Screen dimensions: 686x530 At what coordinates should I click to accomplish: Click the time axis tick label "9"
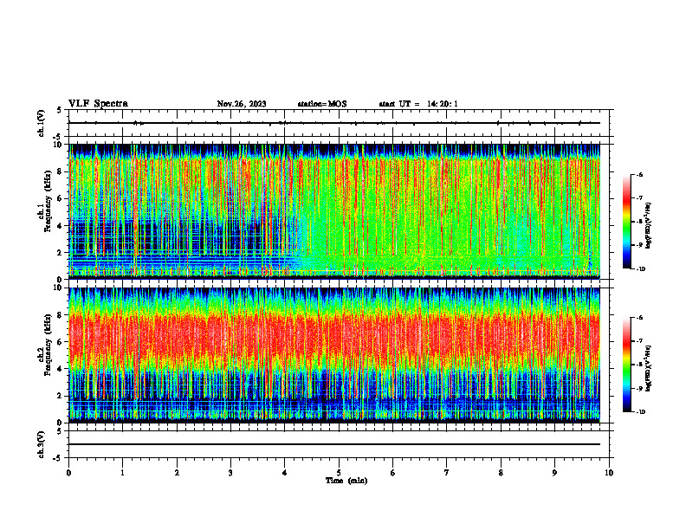click(554, 473)
